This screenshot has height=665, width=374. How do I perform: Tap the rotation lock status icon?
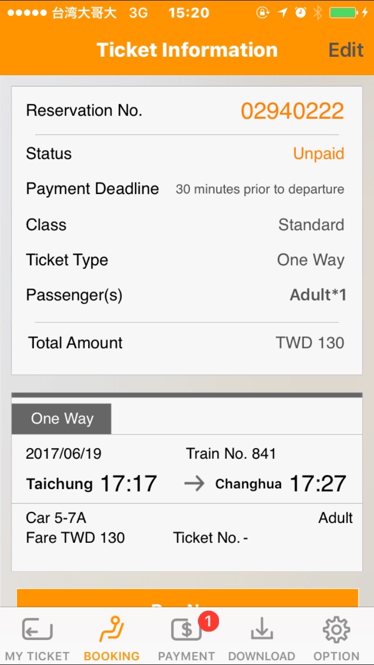point(263,13)
